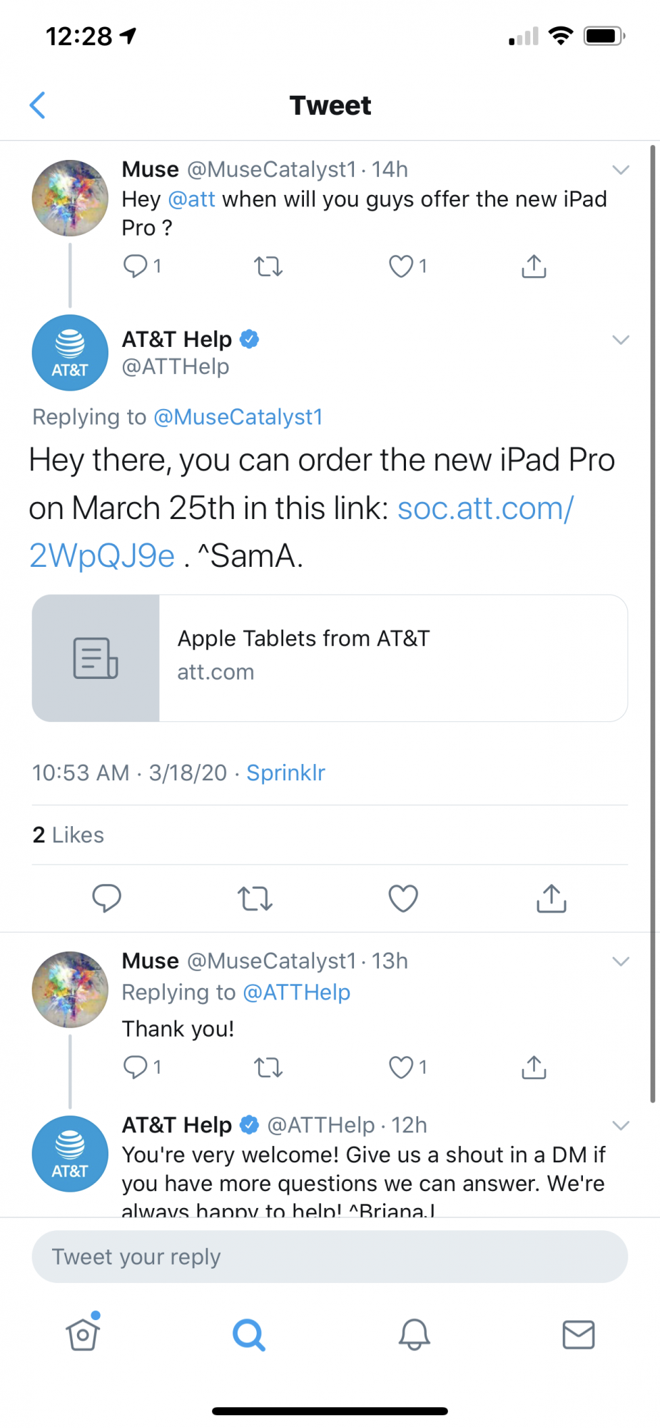Image resolution: width=660 pixels, height=1428 pixels.
Task: Open the @MuseCatalyst1 mention after Replying to
Action: pyautogui.click(x=238, y=417)
